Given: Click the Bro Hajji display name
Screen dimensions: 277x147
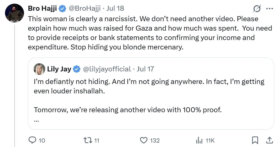Looking at the screenshot, I should coord(42,8).
